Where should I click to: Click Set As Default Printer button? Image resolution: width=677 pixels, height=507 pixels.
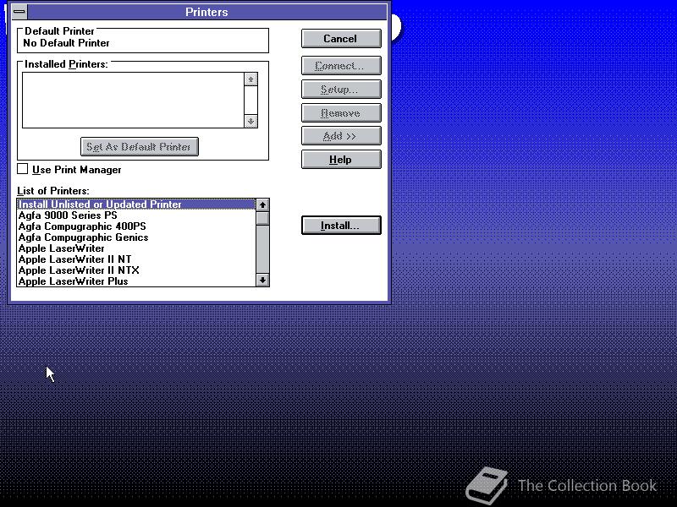pyautogui.click(x=140, y=146)
